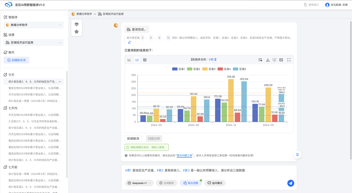Expand chart to fullscreen
Image resolution: width=352 pixels, height=193 pixels.
tap(289, 60)
